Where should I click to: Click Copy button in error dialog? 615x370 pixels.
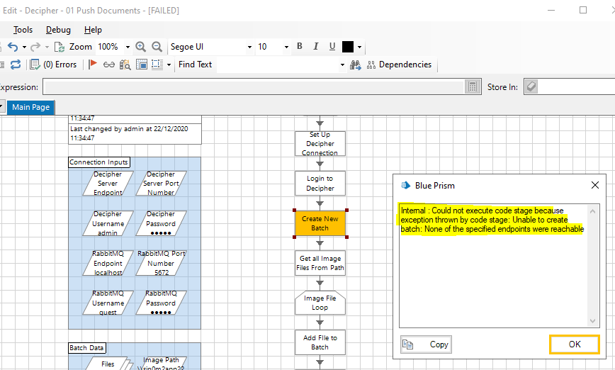(426, 344)
